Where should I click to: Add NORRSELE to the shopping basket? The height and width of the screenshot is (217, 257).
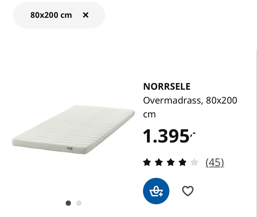[156, 191]
